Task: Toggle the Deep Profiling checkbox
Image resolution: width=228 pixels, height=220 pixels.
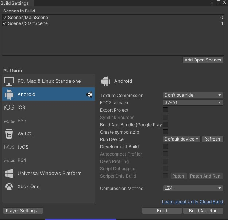Action: pos(166,161)
